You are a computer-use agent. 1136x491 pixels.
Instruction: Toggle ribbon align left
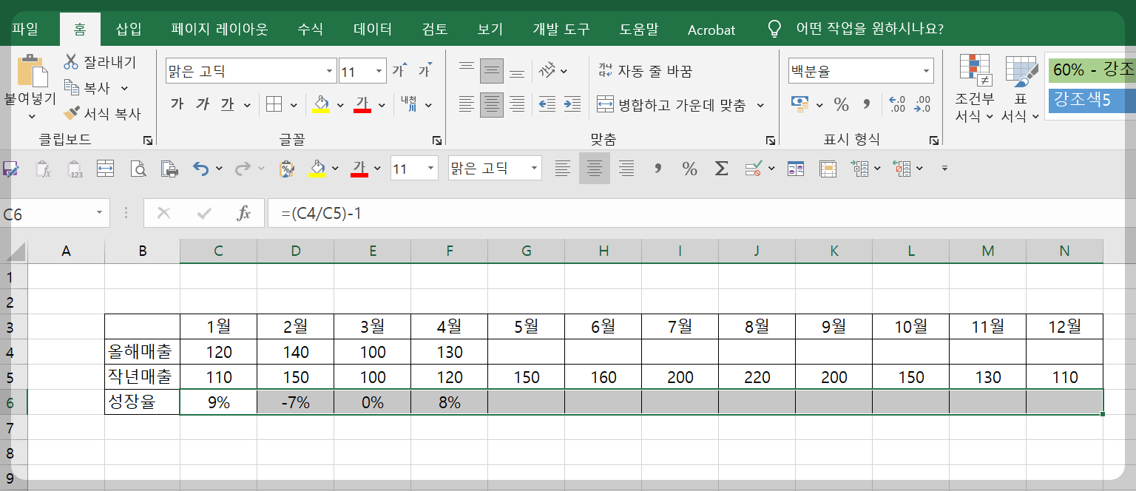(466, 104)
